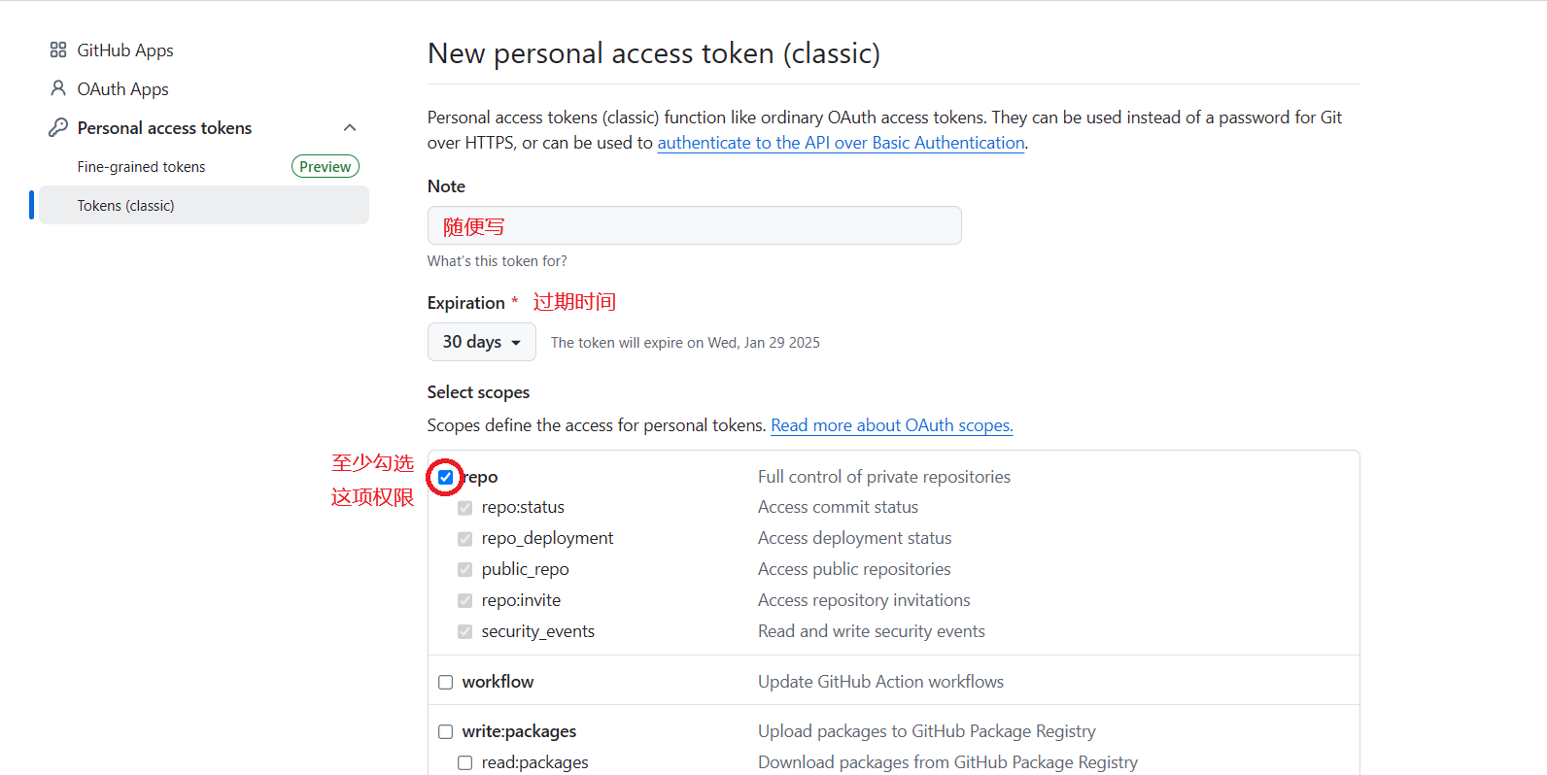Click the security_events sub-scope checkbox

465,631
